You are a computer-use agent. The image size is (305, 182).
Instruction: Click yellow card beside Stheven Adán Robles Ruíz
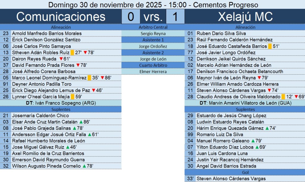click(72, 53)
